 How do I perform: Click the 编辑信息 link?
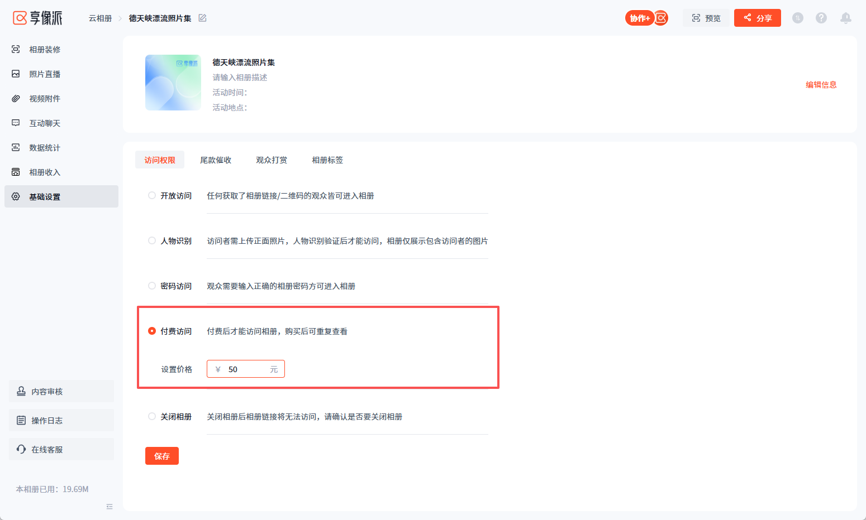tap(821, 85)
